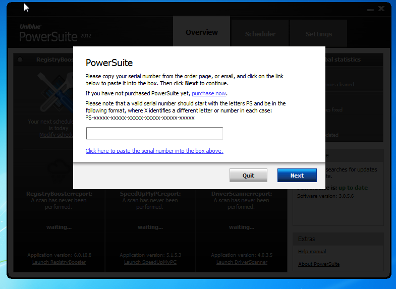This screenshot has width=396, height=289.
Task: Click 'Application version: 5.1.5.3' text
Action: tap(150, 255)
